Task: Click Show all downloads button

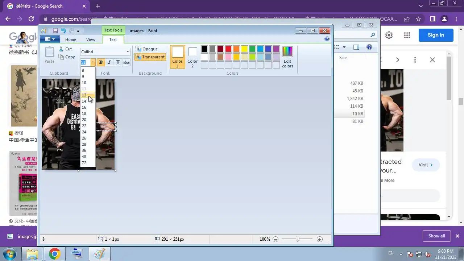Action: coord(436,236)
